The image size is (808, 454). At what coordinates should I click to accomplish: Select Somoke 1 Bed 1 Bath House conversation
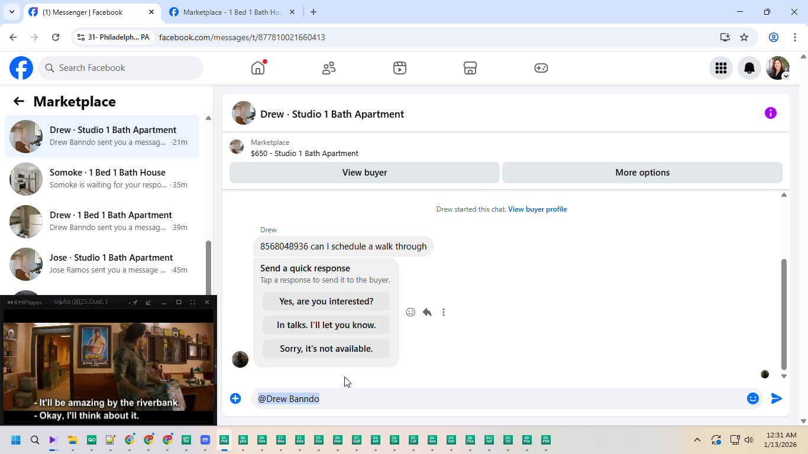coord(102,179)
